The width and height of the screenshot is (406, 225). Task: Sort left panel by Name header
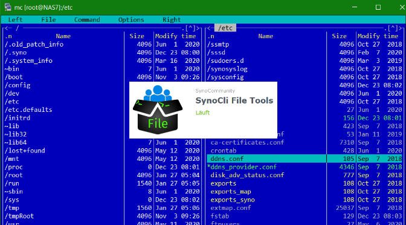point(63,36)
